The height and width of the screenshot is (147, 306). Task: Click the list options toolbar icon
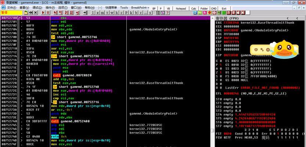tap(158, 13)
